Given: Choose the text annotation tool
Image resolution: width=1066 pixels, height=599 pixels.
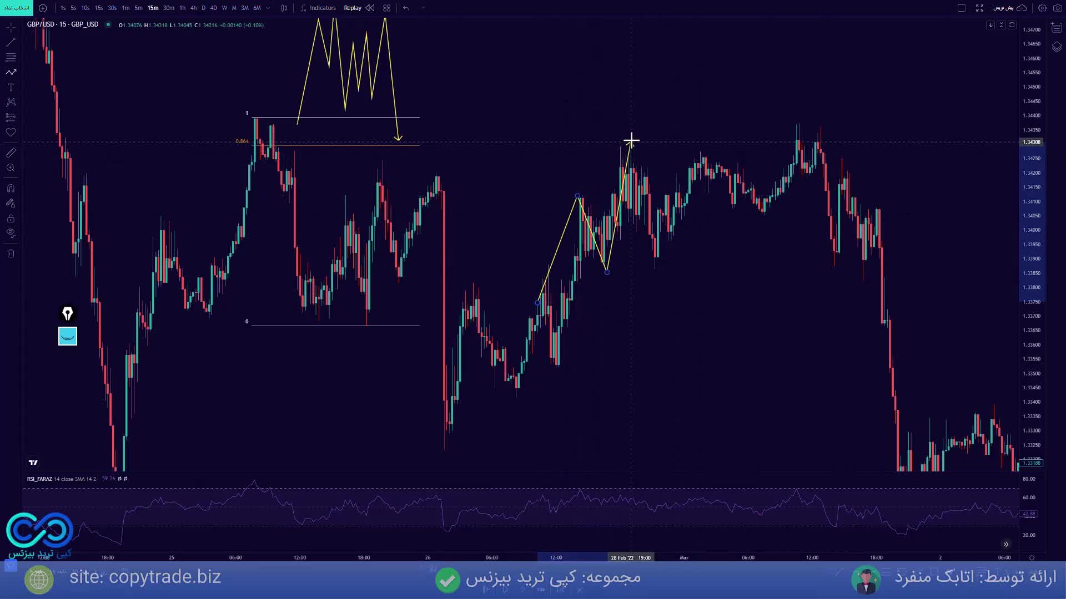Looking at the screenshot, I should [11, 88].
